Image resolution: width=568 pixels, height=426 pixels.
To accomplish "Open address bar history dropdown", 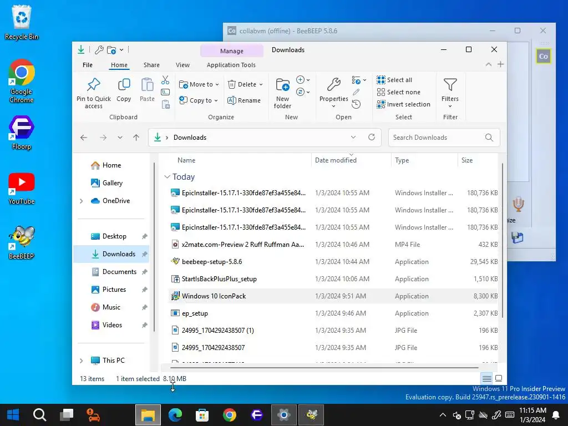I will point(353,138).
